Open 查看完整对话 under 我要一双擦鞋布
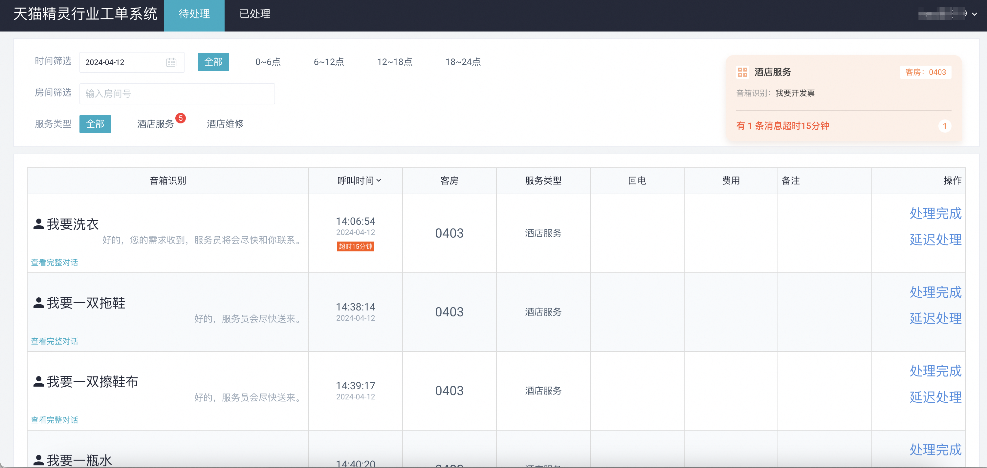This screenshot has width=987, height=468. pyautogui.click(x=55, y=420)
